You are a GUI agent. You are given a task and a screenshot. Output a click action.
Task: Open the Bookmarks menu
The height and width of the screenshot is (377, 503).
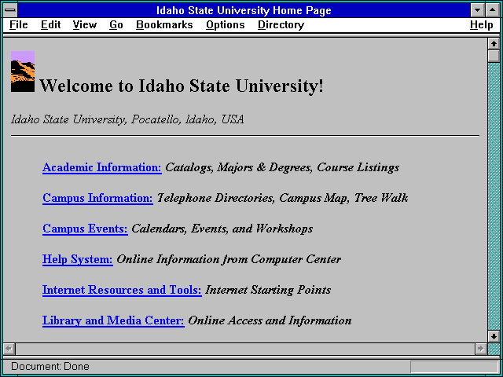[164, 25]
